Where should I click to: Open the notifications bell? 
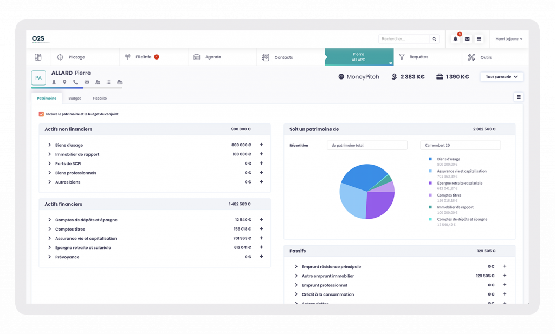coord(455,39)
